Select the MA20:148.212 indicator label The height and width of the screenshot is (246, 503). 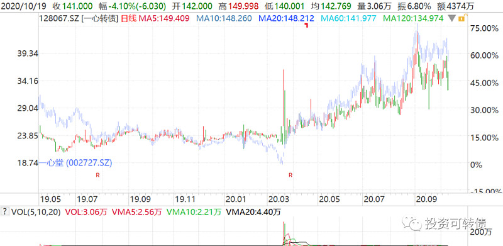286,19
